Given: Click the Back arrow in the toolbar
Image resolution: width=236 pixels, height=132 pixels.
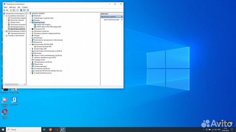Looking at the screenshot, I should [4, 10].
